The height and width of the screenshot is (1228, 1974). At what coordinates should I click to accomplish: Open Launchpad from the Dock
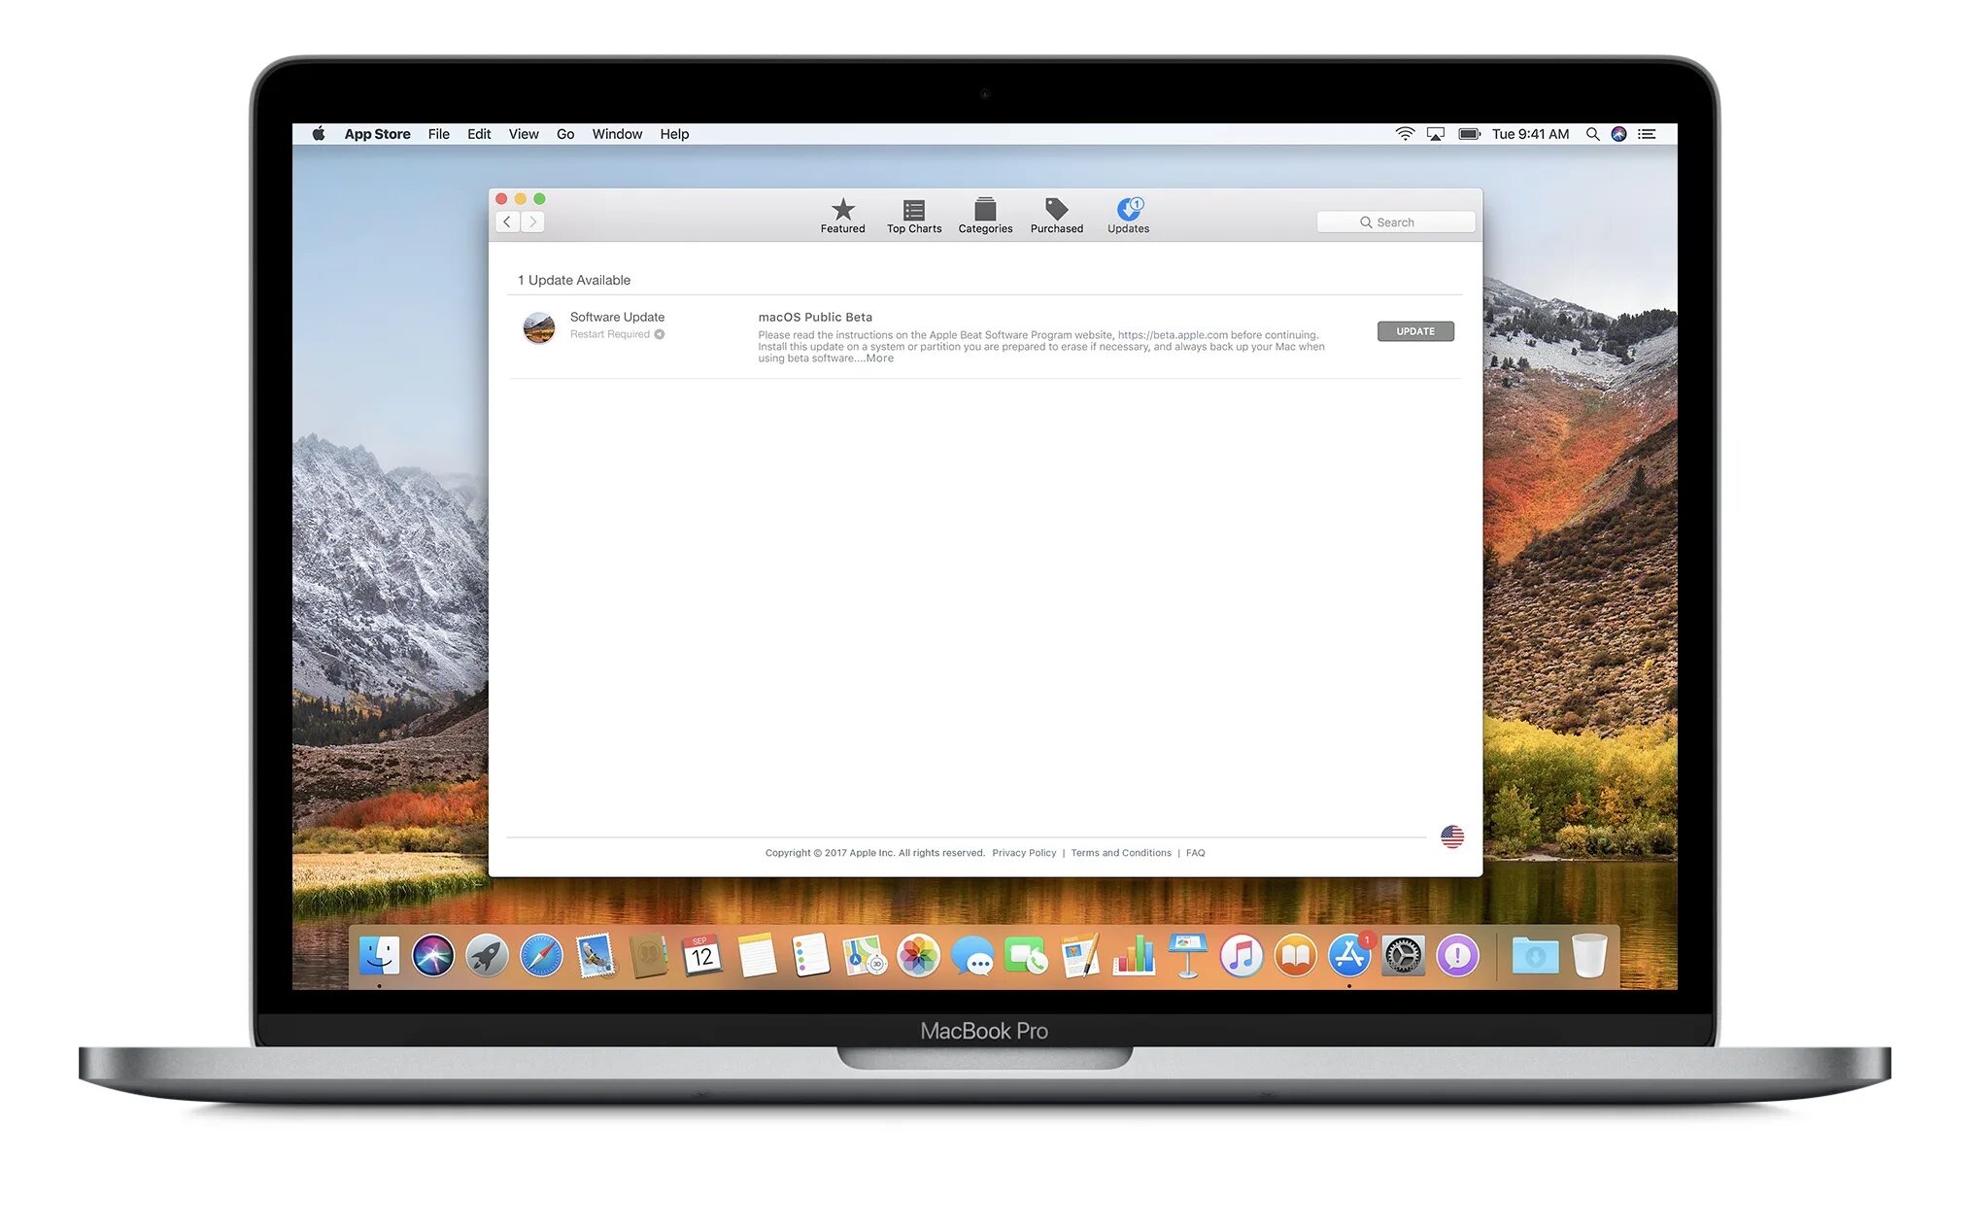click(x=487, y=955)
